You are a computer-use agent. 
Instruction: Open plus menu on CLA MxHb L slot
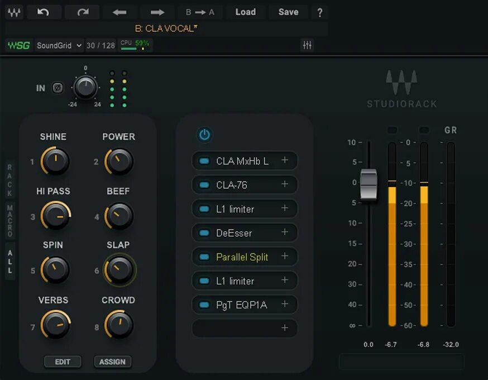click(284, 160)
